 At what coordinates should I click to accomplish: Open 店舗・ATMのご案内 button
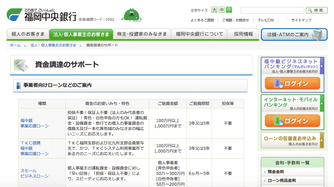point(294,34)
